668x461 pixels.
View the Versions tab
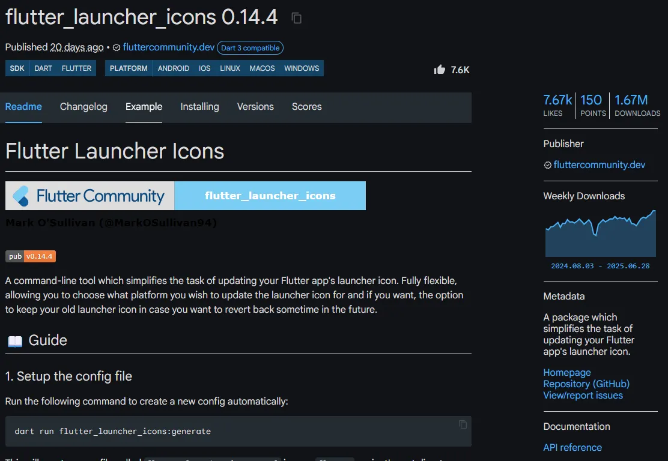[x=256, y=106]
